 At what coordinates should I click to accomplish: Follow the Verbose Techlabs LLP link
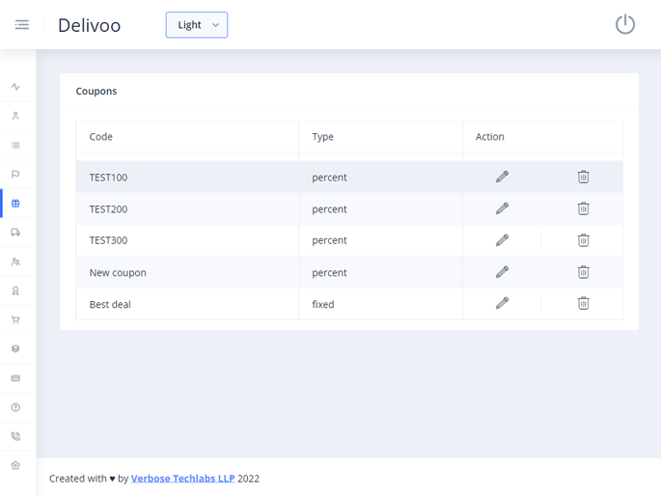pyautogui.click(x=182, y=479)
